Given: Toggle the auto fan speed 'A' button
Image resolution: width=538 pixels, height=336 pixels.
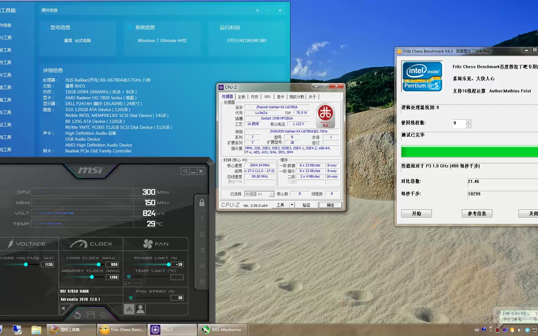Looking at the screenshot, I should [129, 309].
